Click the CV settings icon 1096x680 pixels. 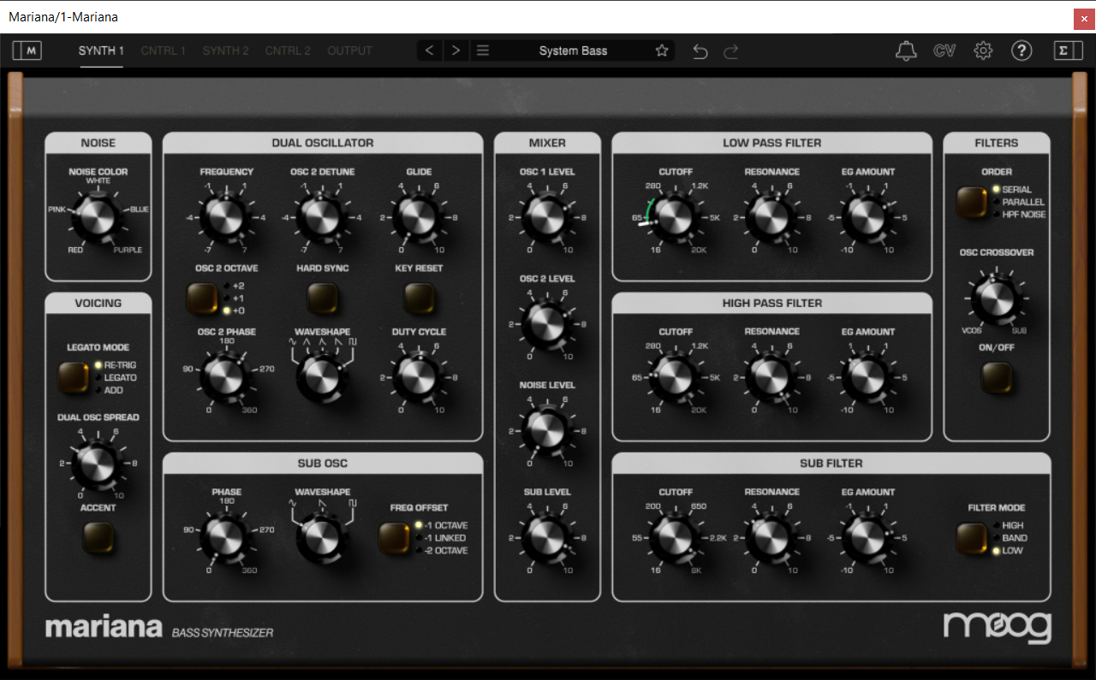pos(944,50)
